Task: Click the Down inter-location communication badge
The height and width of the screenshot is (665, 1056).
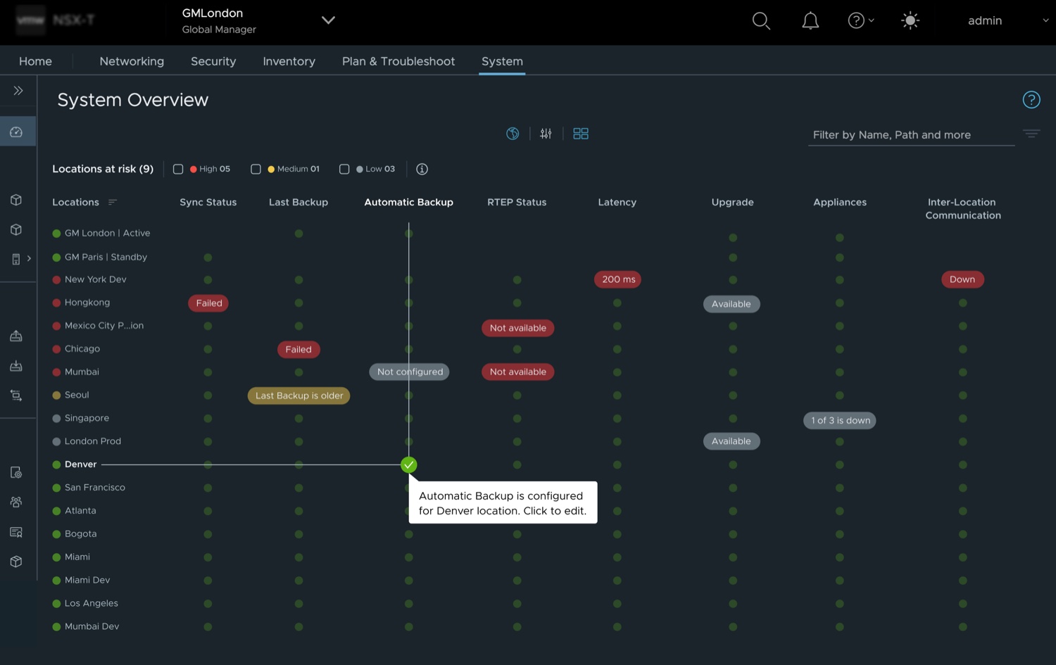Action: tap(962, 279)
